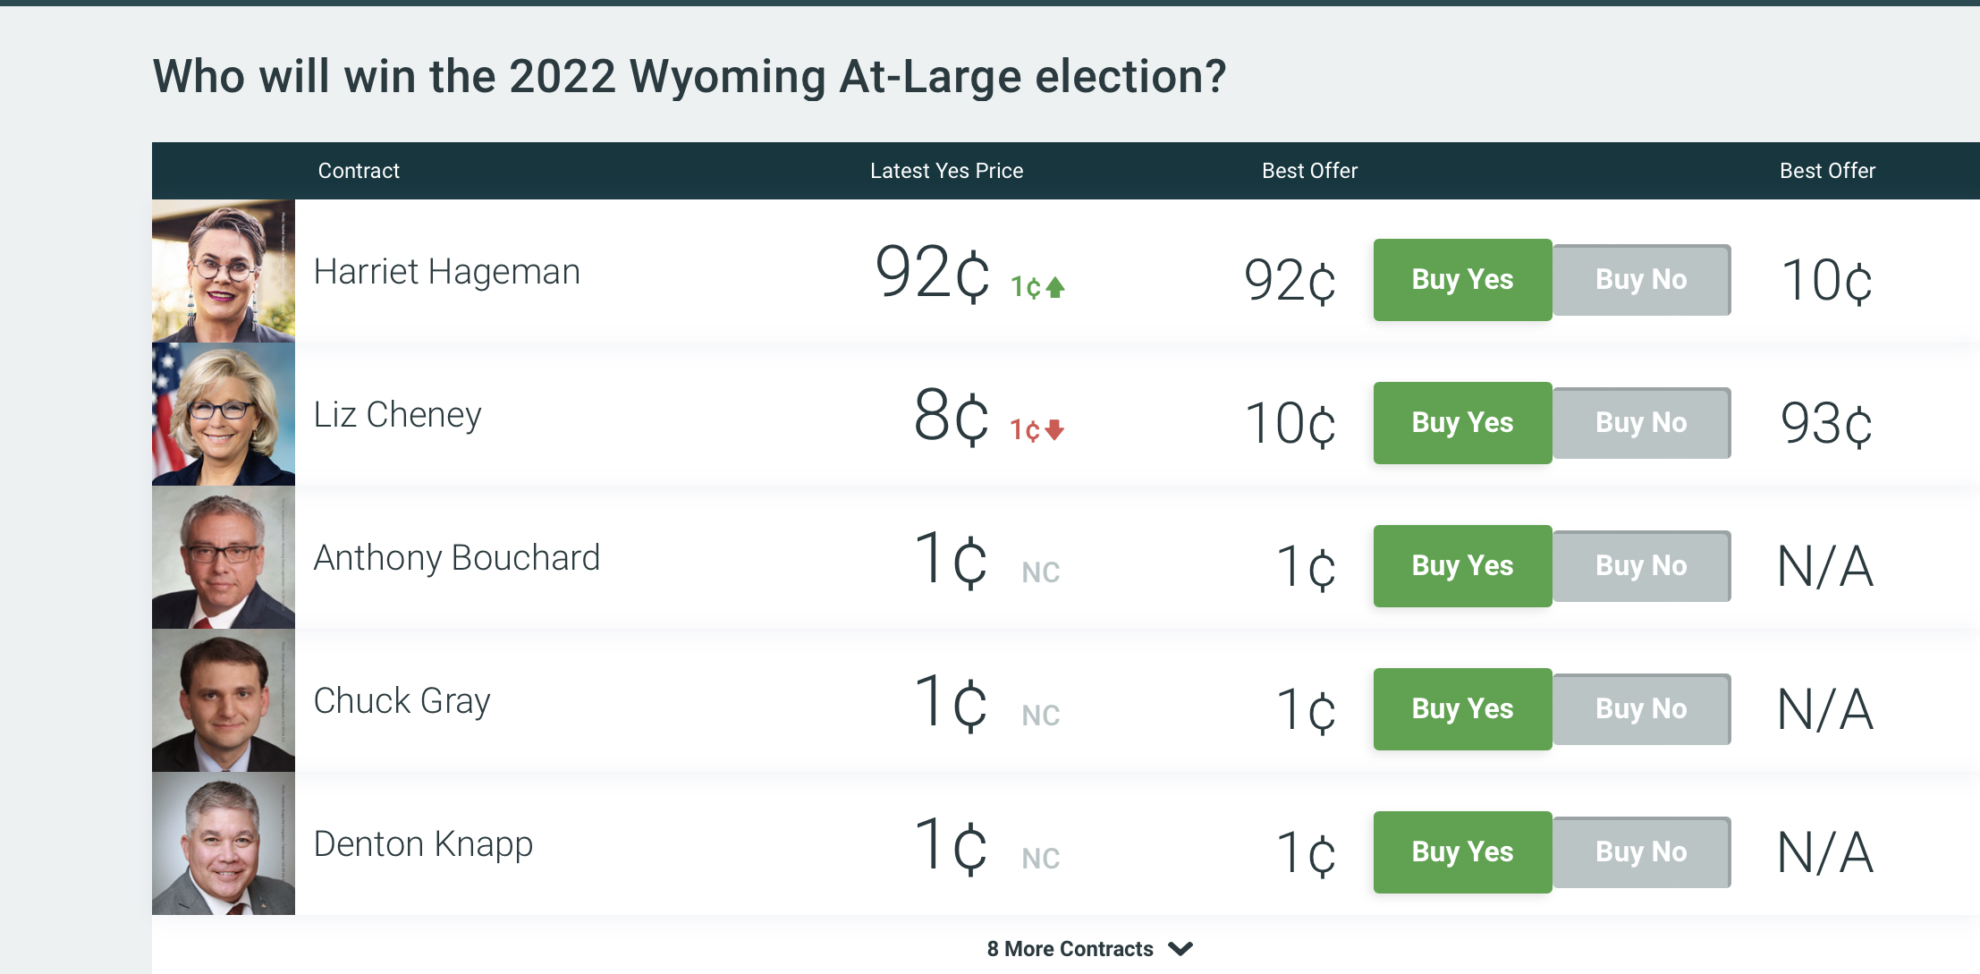Expand the 8 More Contracts list

tap(1070, 949)
